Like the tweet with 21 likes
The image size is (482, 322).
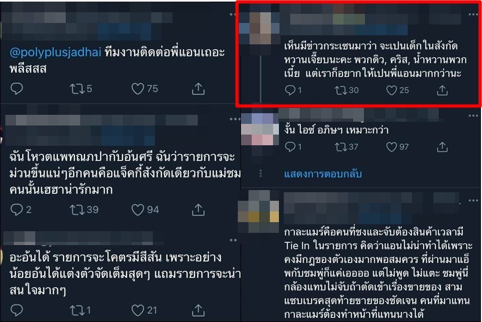coord(138,310)
